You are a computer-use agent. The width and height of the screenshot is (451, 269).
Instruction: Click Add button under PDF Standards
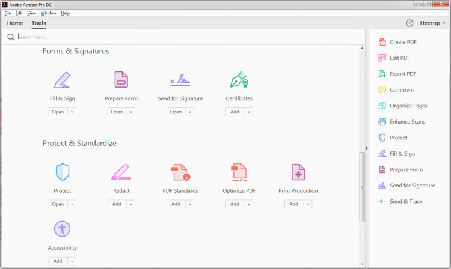(x=176, y=204)
